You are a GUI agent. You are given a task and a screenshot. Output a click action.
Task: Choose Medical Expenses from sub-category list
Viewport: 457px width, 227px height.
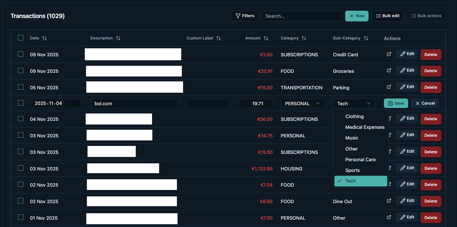[361, 127]
